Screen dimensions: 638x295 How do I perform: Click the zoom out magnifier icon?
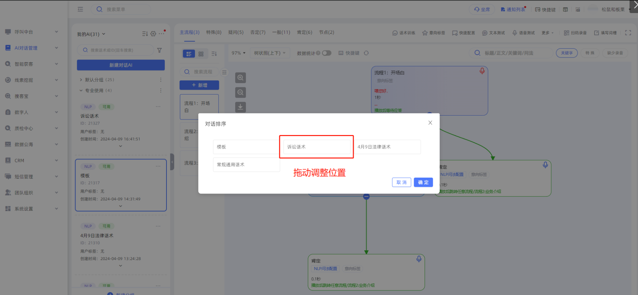coord(241,92)
